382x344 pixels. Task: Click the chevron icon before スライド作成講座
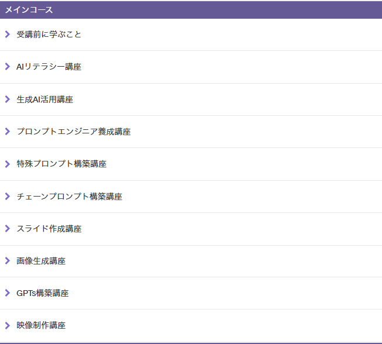point(8,229)
